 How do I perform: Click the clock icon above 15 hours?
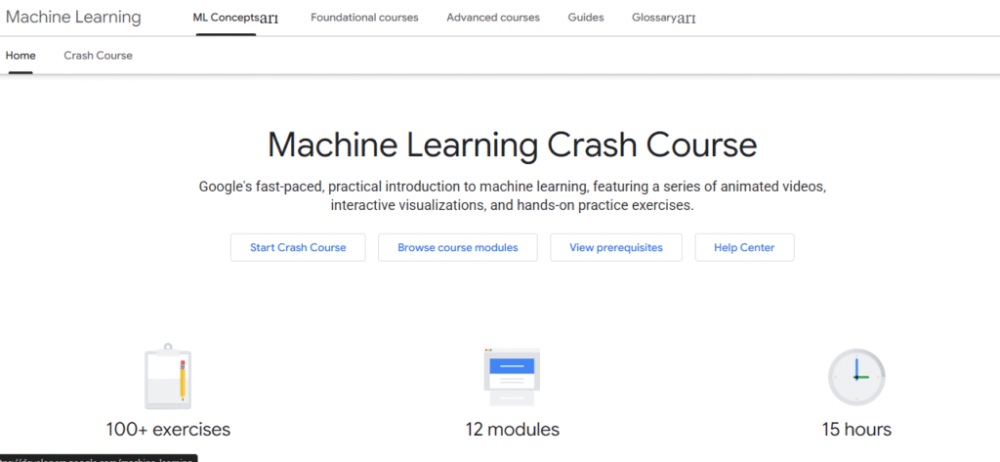pos(856,376)
